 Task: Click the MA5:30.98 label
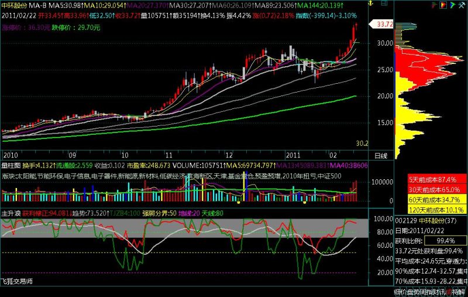coord(66,5)
